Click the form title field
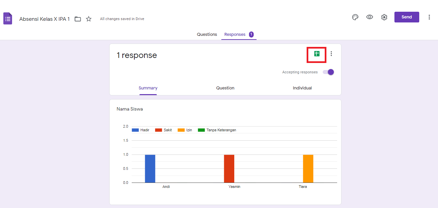 45,19
